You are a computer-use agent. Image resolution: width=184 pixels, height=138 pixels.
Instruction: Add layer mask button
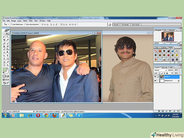(163, 111)
